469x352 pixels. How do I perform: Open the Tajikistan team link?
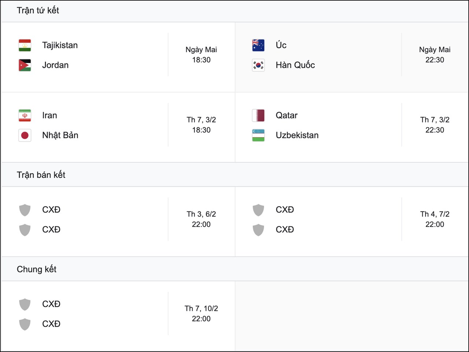point(60,45)
